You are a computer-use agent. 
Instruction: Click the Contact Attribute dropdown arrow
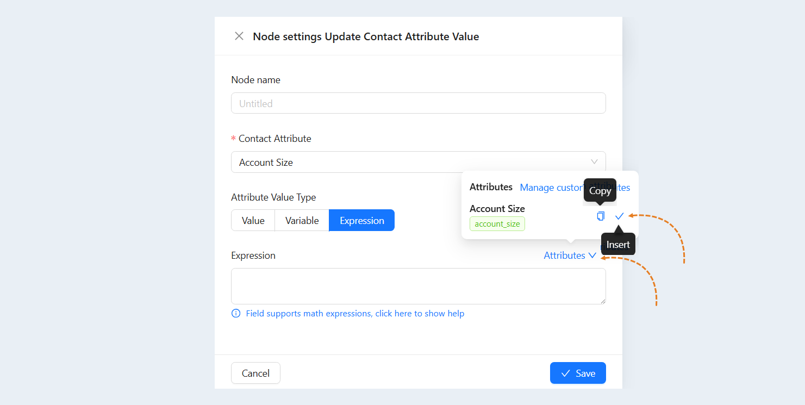click(594, 162)
